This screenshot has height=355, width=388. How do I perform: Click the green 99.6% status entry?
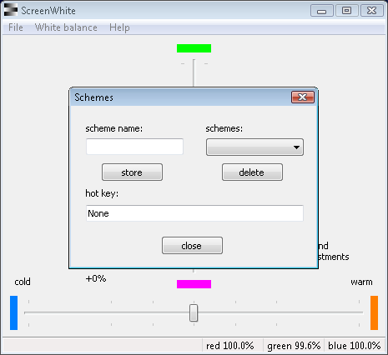pos(294,346)
